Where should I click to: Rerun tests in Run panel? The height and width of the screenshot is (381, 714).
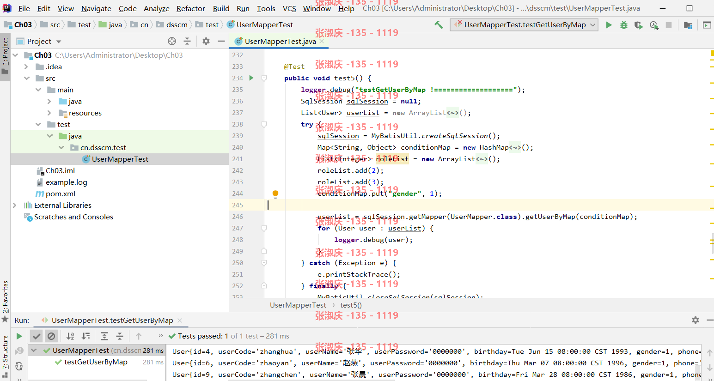pos(19,336)
